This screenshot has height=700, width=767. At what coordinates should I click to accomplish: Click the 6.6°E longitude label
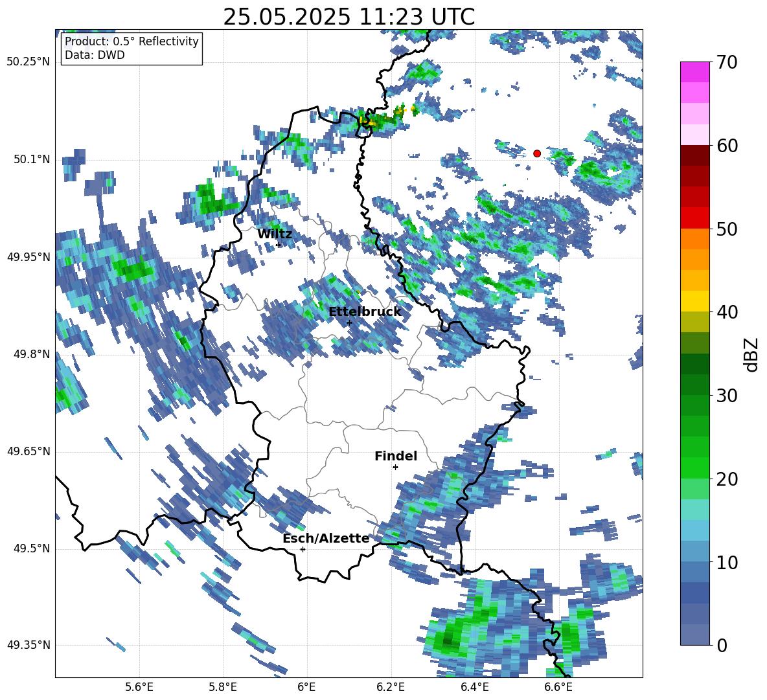click(x=558, y=687)
